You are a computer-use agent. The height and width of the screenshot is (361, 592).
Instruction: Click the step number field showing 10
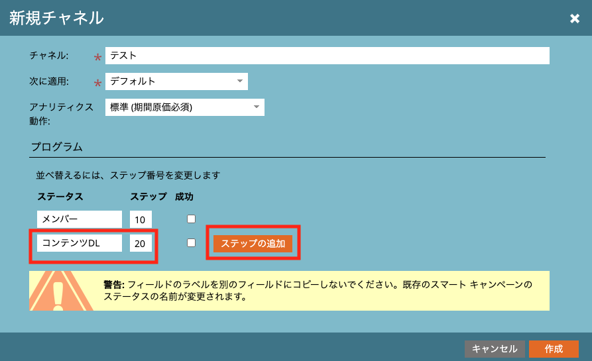pyautogui.click(x=141, y=219)
